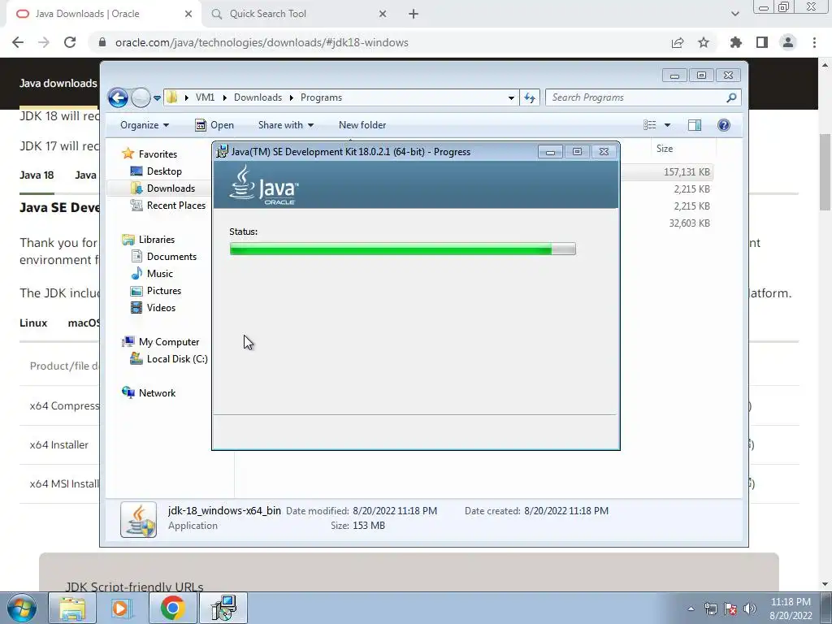832x624 pixels.
Task: Click the Explorer forward arrow button
Action: tap(141, 97)
